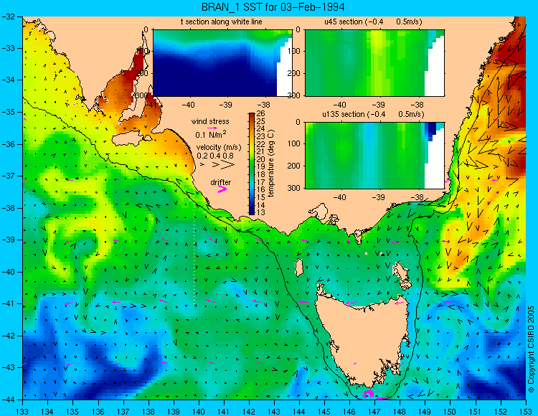Click the "20" value on the colorbar
The width and height of the screenshot is (538, 416).
260,159
